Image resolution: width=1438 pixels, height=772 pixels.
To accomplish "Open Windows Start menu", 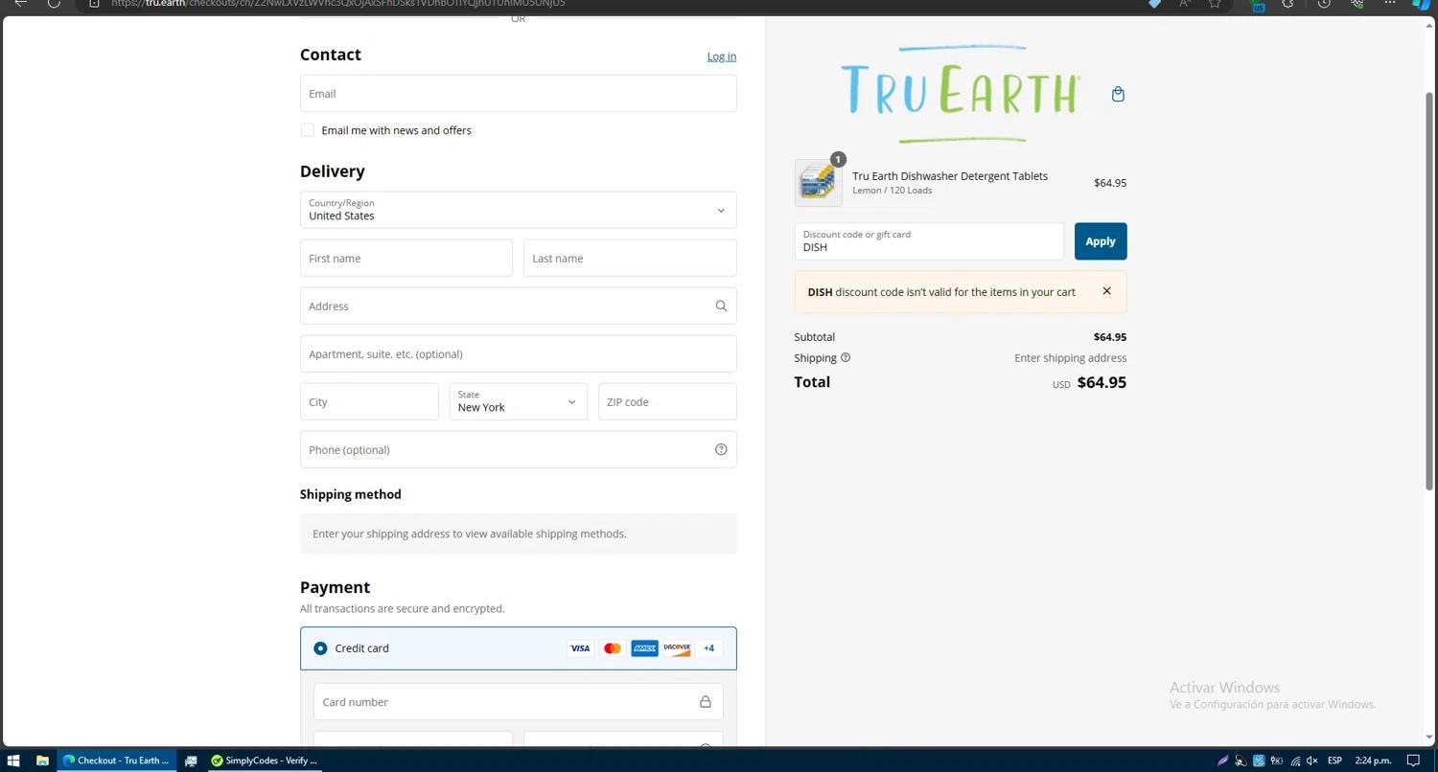I will [13, 761].
